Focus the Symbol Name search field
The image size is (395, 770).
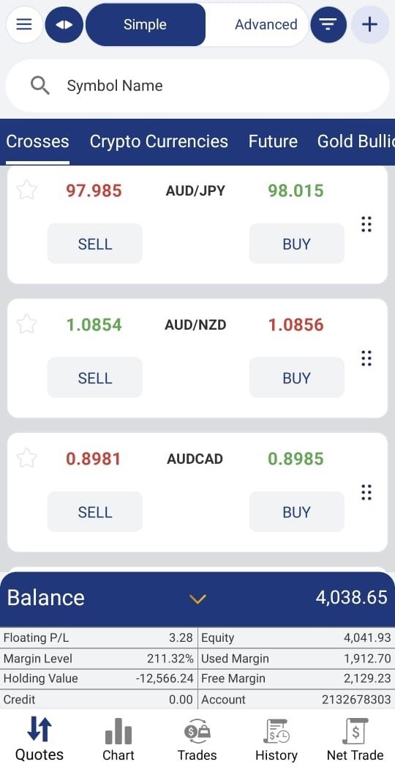coord(197,86)
